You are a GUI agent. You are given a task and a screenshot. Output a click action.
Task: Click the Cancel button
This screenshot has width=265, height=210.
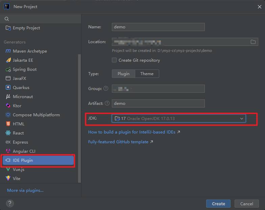(x=247, y=204)
